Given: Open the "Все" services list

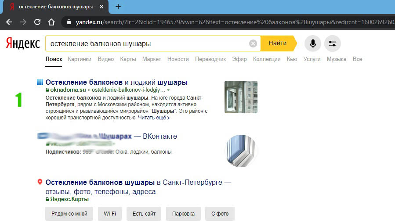Looking at the screenshot, I should point(357,59).
